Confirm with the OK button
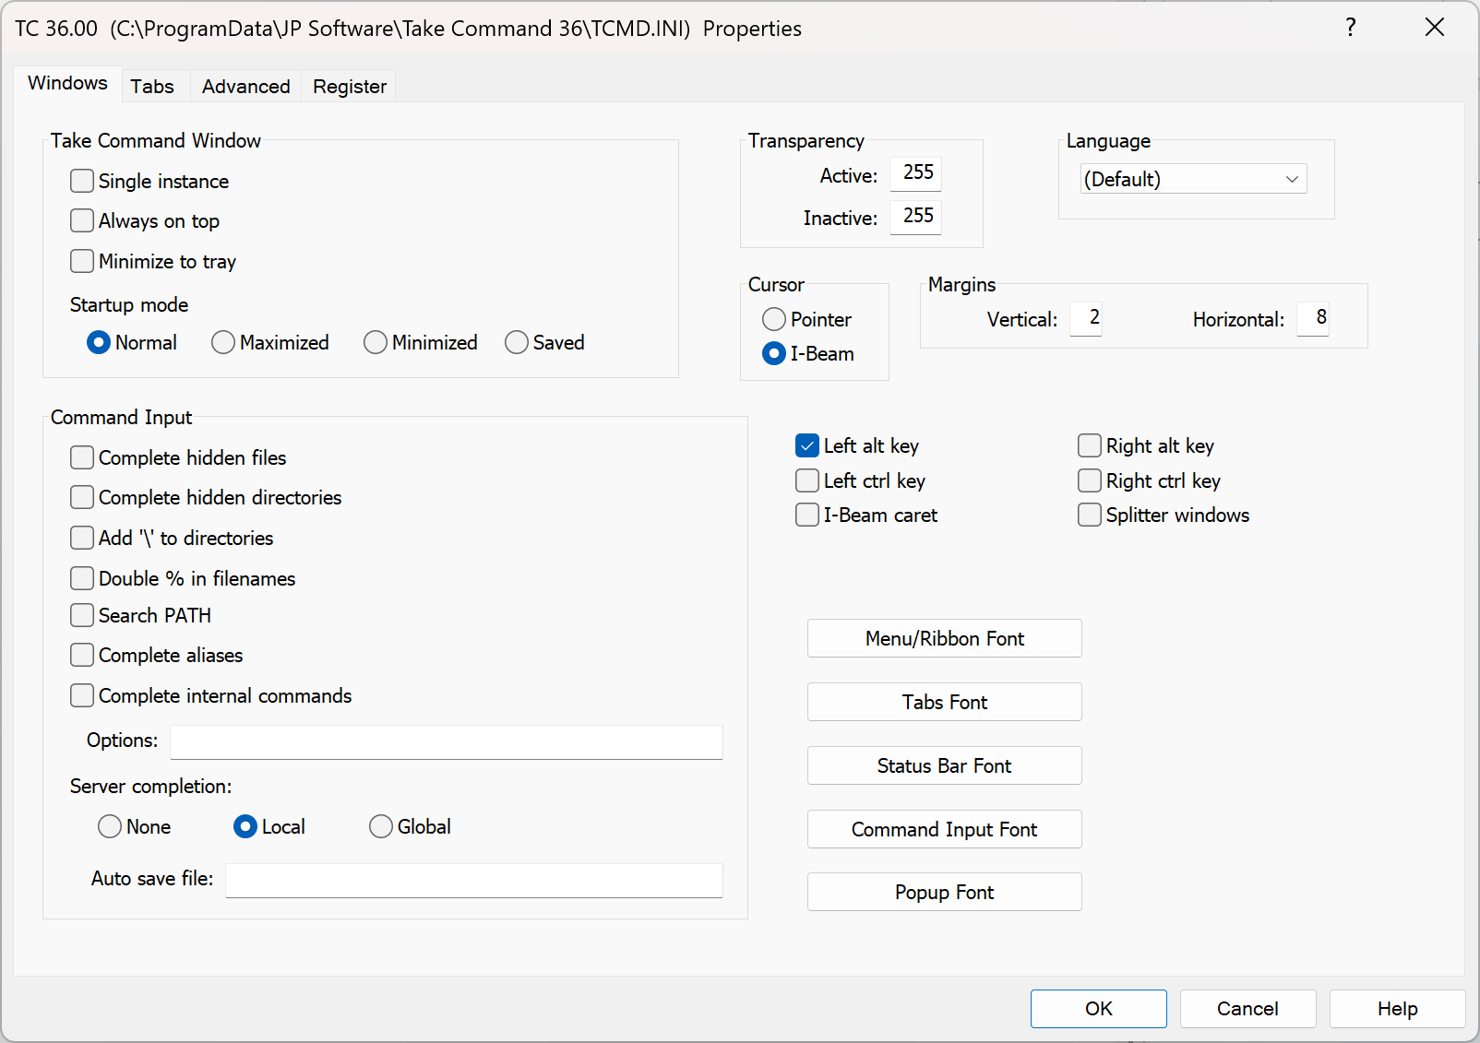Viewport: 1480px width, 1043px height. [1099, 1009]
